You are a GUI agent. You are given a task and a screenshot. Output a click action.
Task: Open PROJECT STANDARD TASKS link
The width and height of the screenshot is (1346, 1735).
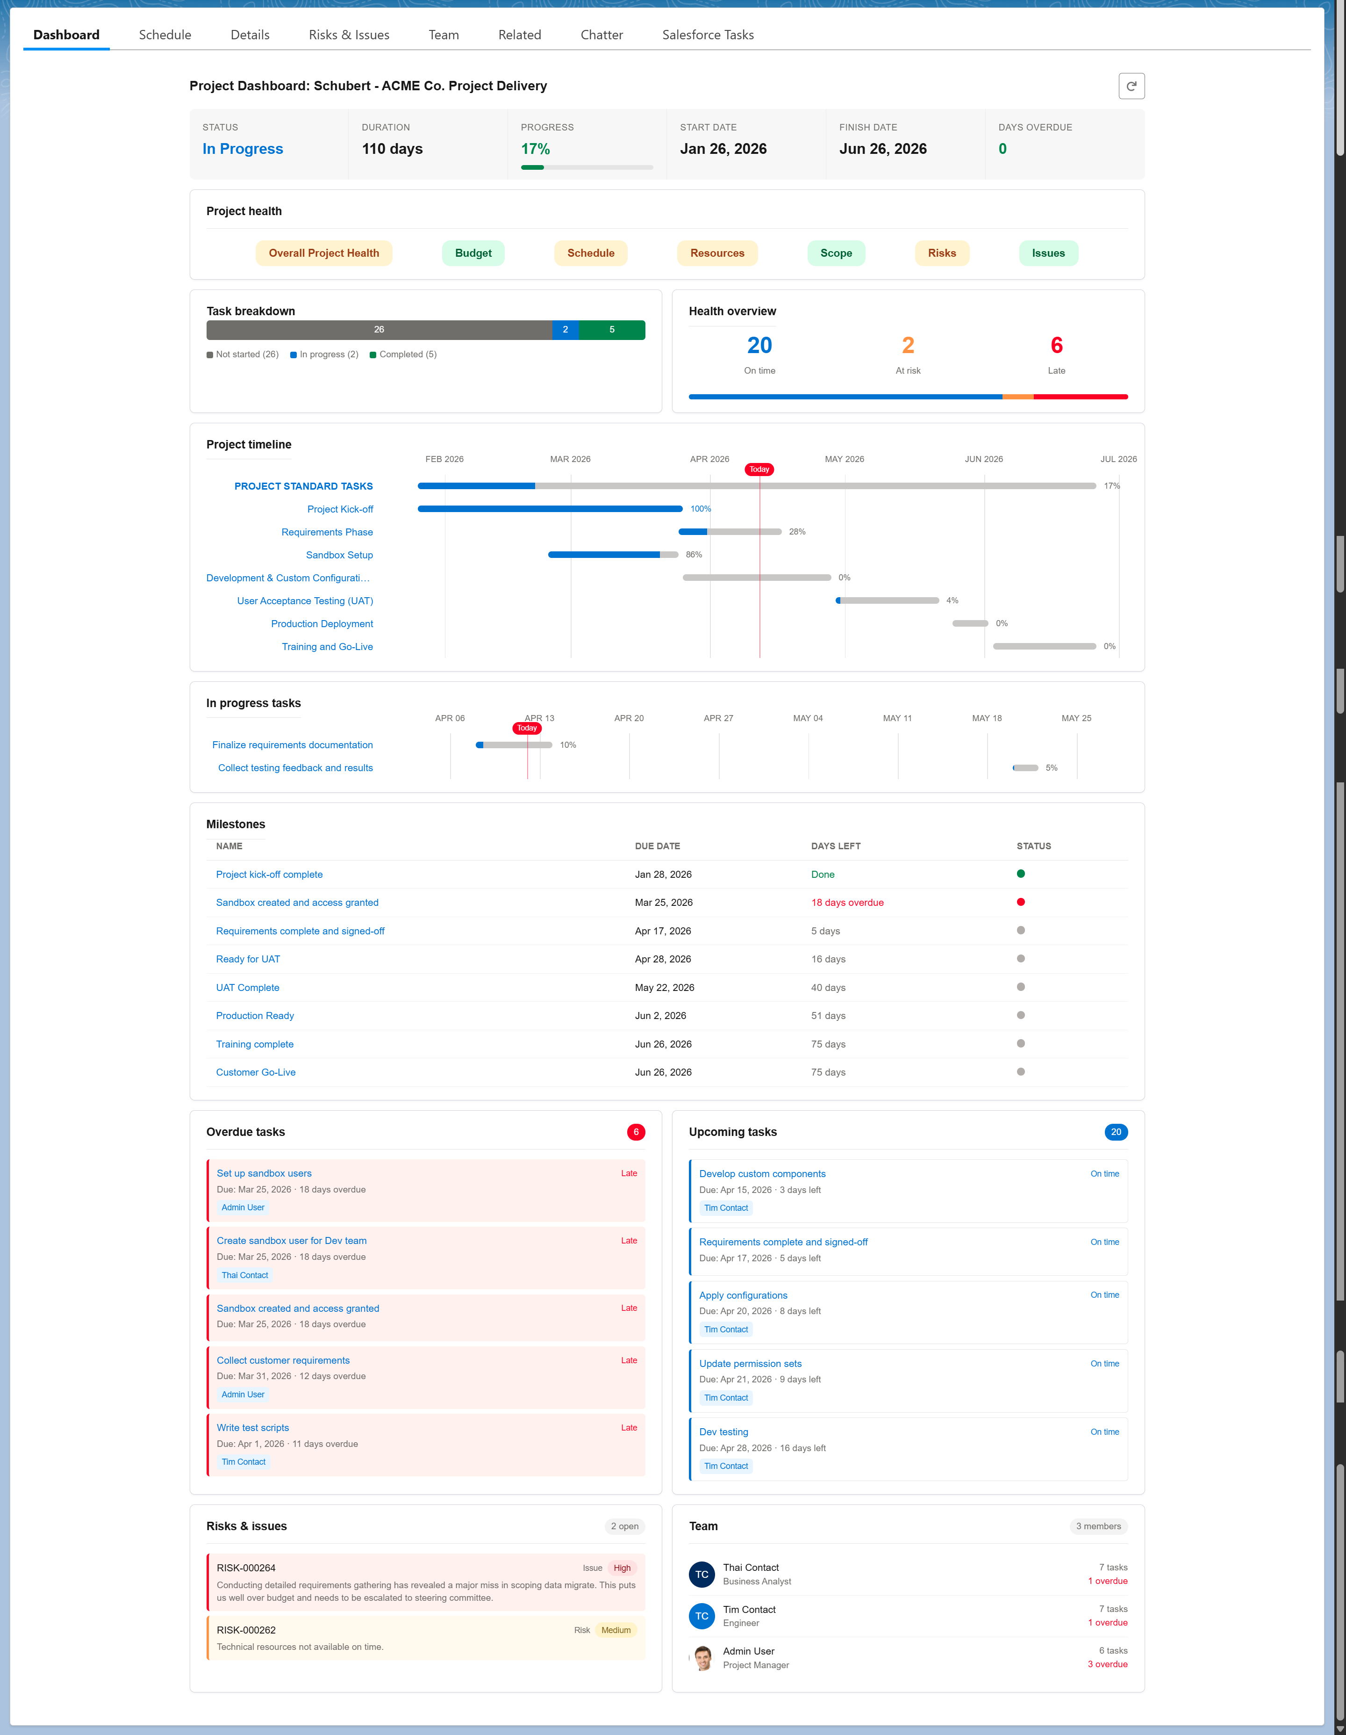click(x=303, y=486)
